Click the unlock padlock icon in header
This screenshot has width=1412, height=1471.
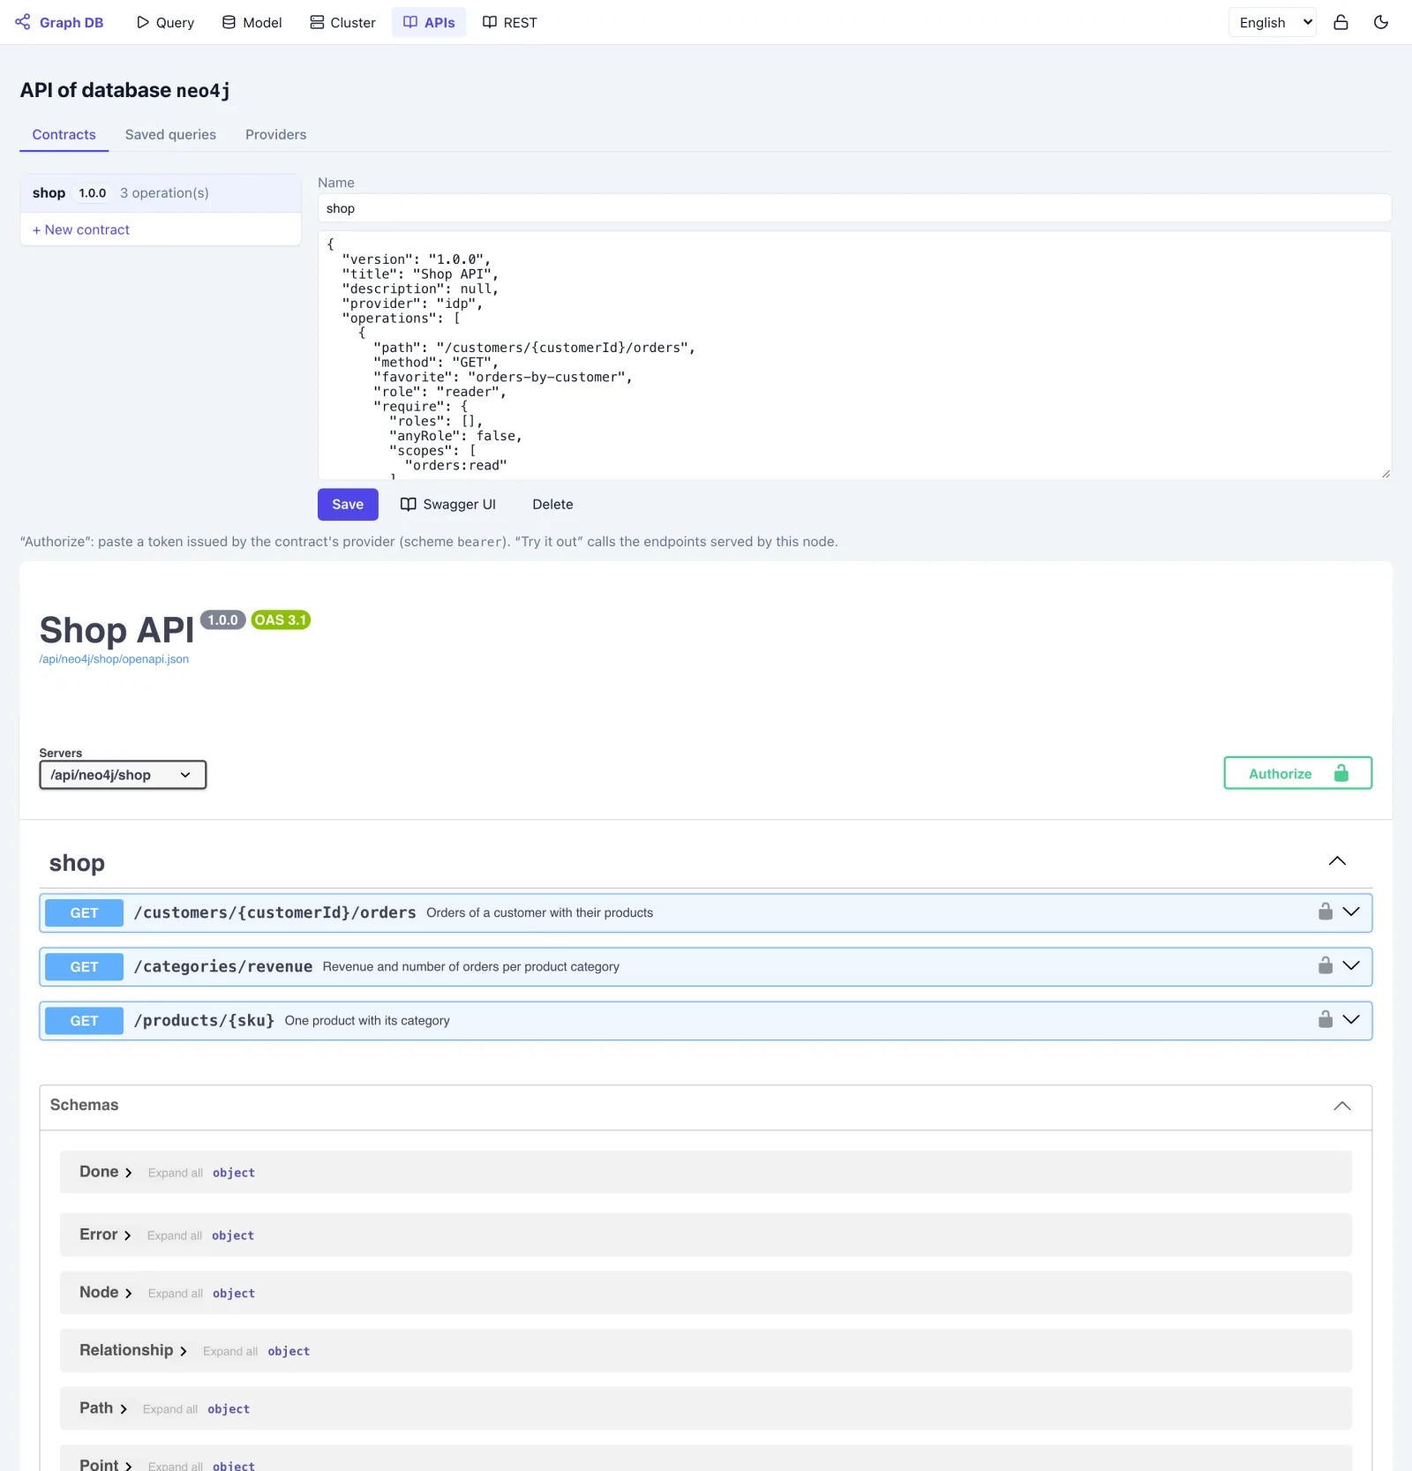click(1341, 22)
